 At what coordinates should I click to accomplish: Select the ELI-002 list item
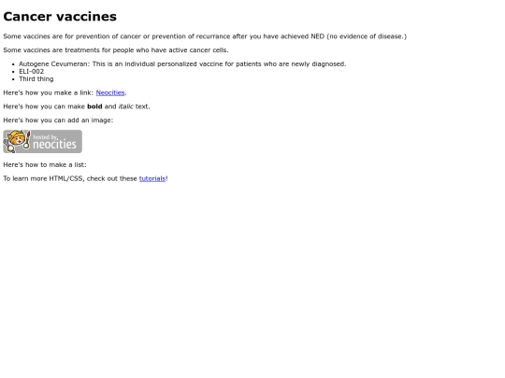[31, 71]
